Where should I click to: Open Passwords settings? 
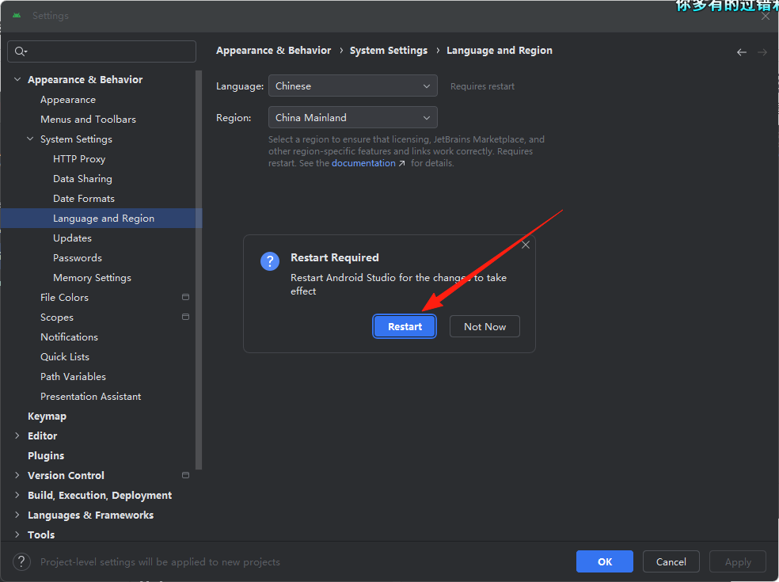point(78,258)
